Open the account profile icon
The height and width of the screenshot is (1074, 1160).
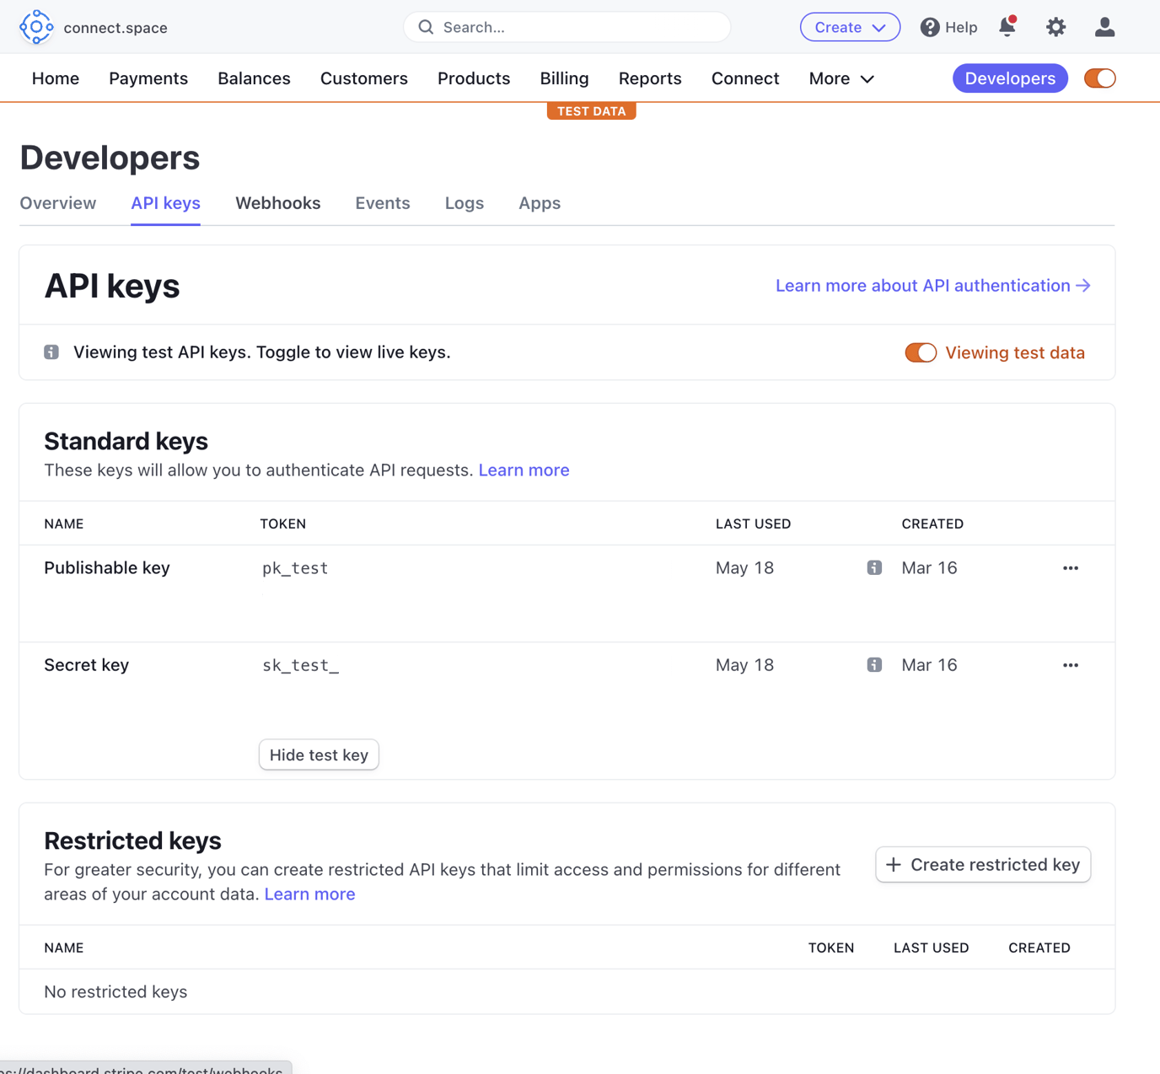(x=1104, y=26)
